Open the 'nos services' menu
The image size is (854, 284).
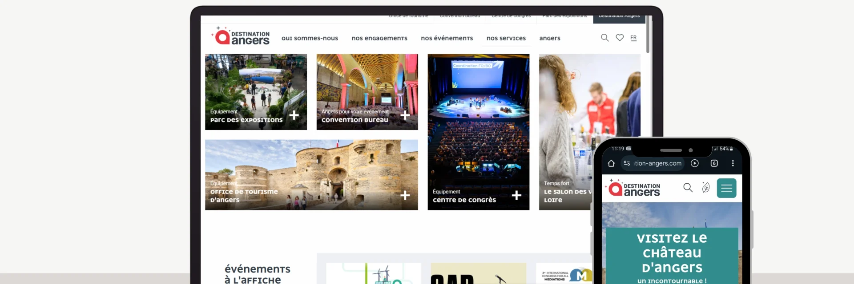(506, 38)
